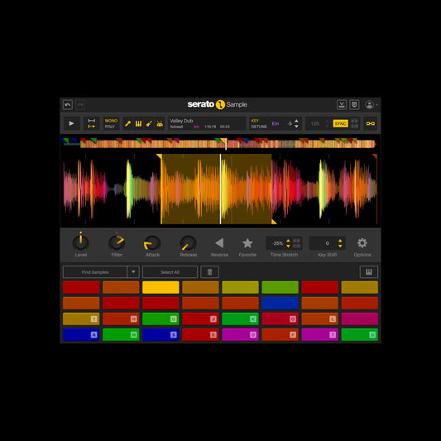Click the yellow start marker of selected region

point(159,156)
